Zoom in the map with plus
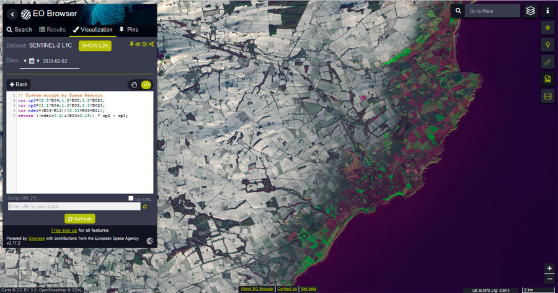Viewport: 558px width, 293px height. tap(549, 268)
